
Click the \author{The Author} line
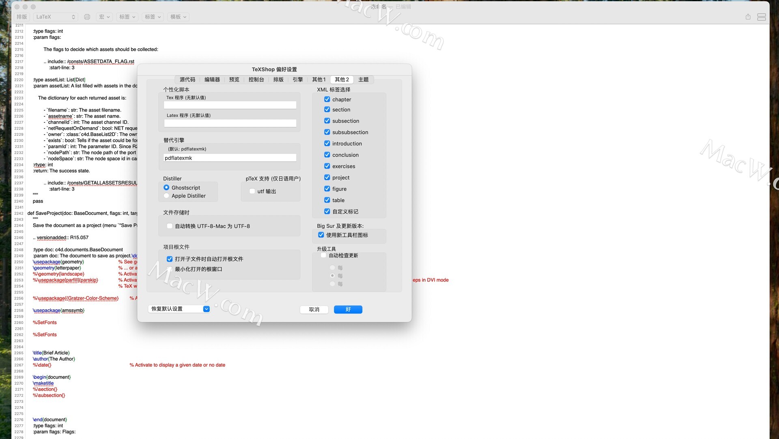coord(54,359)
